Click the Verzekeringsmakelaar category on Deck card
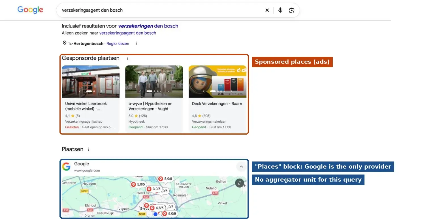Viewport: 435px width, 219px height. tap(209, 122)
